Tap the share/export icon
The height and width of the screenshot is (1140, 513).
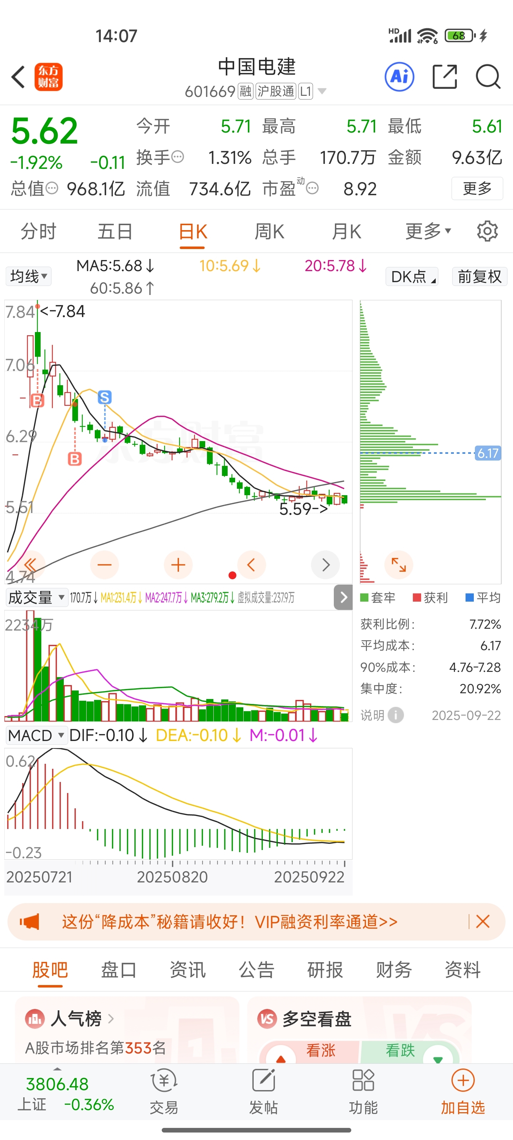444,77
